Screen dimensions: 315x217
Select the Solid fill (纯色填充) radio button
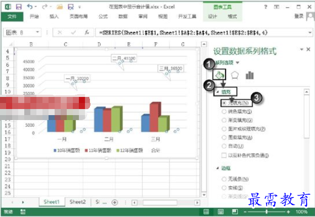pyautogui.click(x=224, y=111)
